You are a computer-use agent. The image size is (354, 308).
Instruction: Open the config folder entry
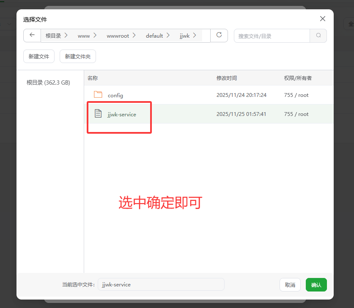[x=115, y=95]
